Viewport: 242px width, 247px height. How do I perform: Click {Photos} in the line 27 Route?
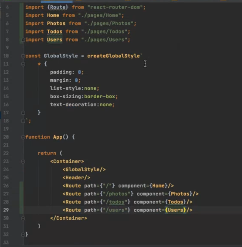[x=180, y=194]
